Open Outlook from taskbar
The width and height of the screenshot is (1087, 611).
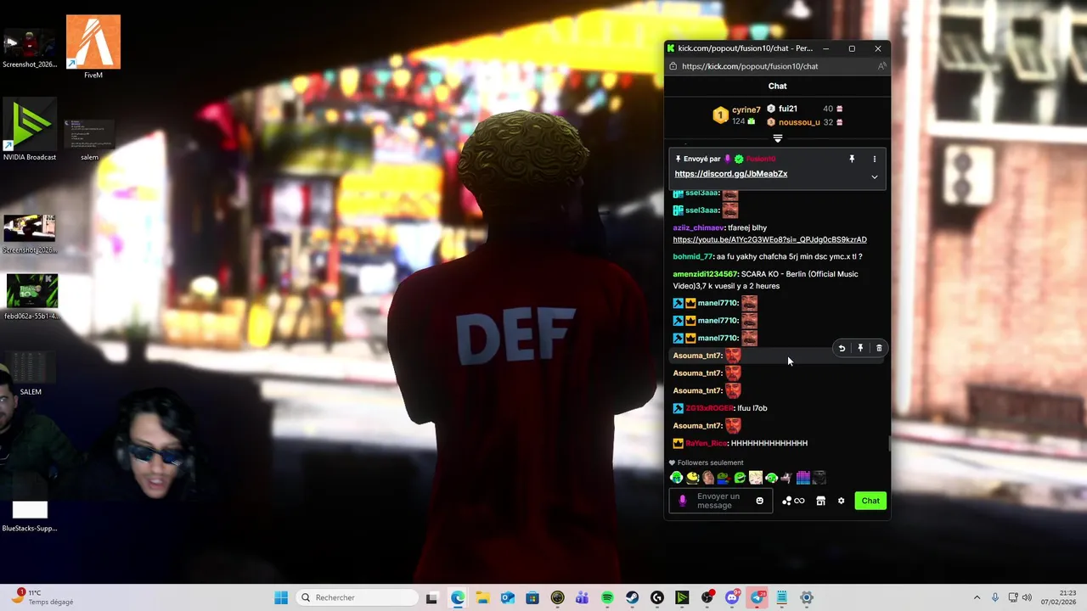pyautogui.click(x=508, y=597)
